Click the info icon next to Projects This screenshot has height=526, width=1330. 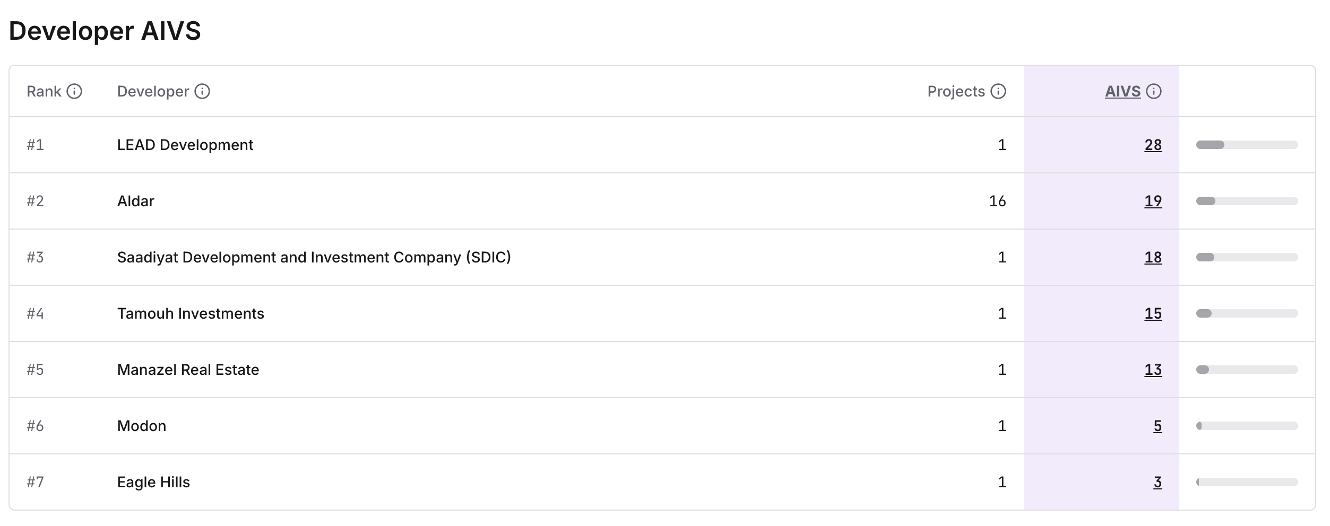[x=998, y=92]
